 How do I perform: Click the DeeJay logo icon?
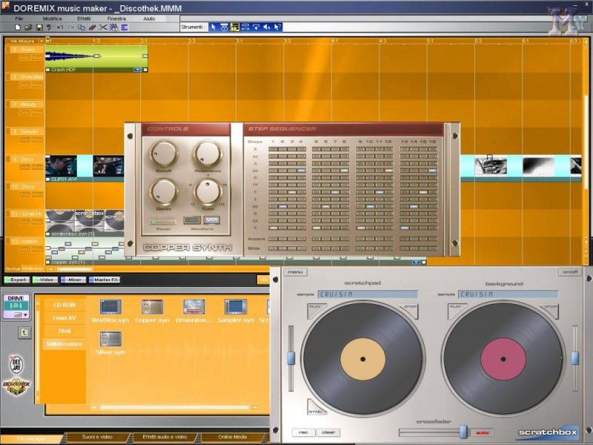click(x=16, y=364)
